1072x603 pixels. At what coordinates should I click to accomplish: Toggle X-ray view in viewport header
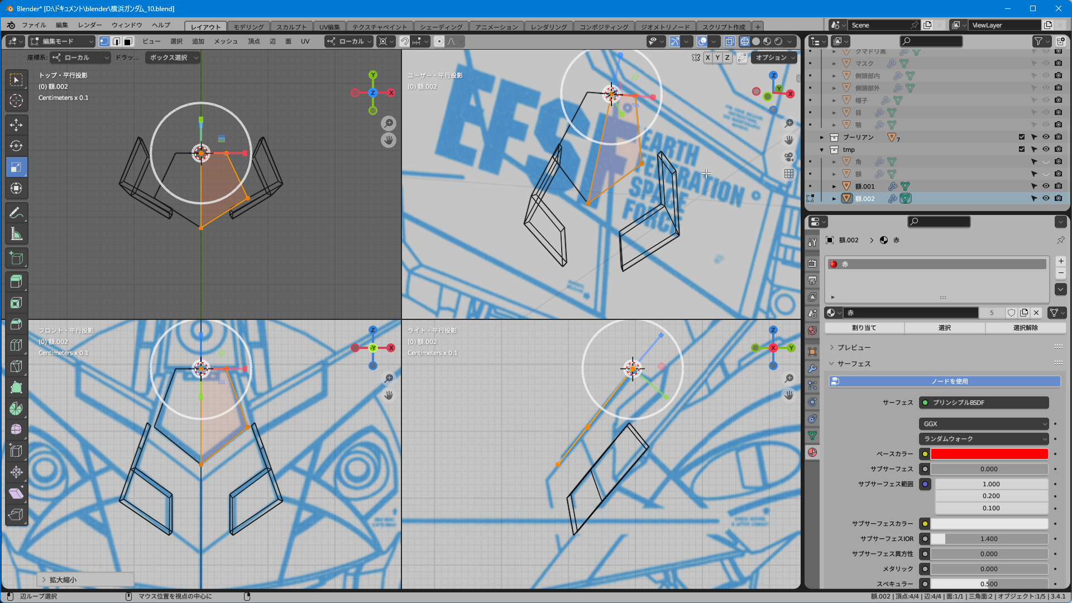[x=729, y=41]
